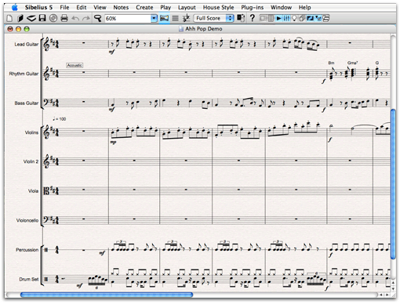The image size is (400, 304).
Task: Toggle Panorama view
Action: (164, 18)
